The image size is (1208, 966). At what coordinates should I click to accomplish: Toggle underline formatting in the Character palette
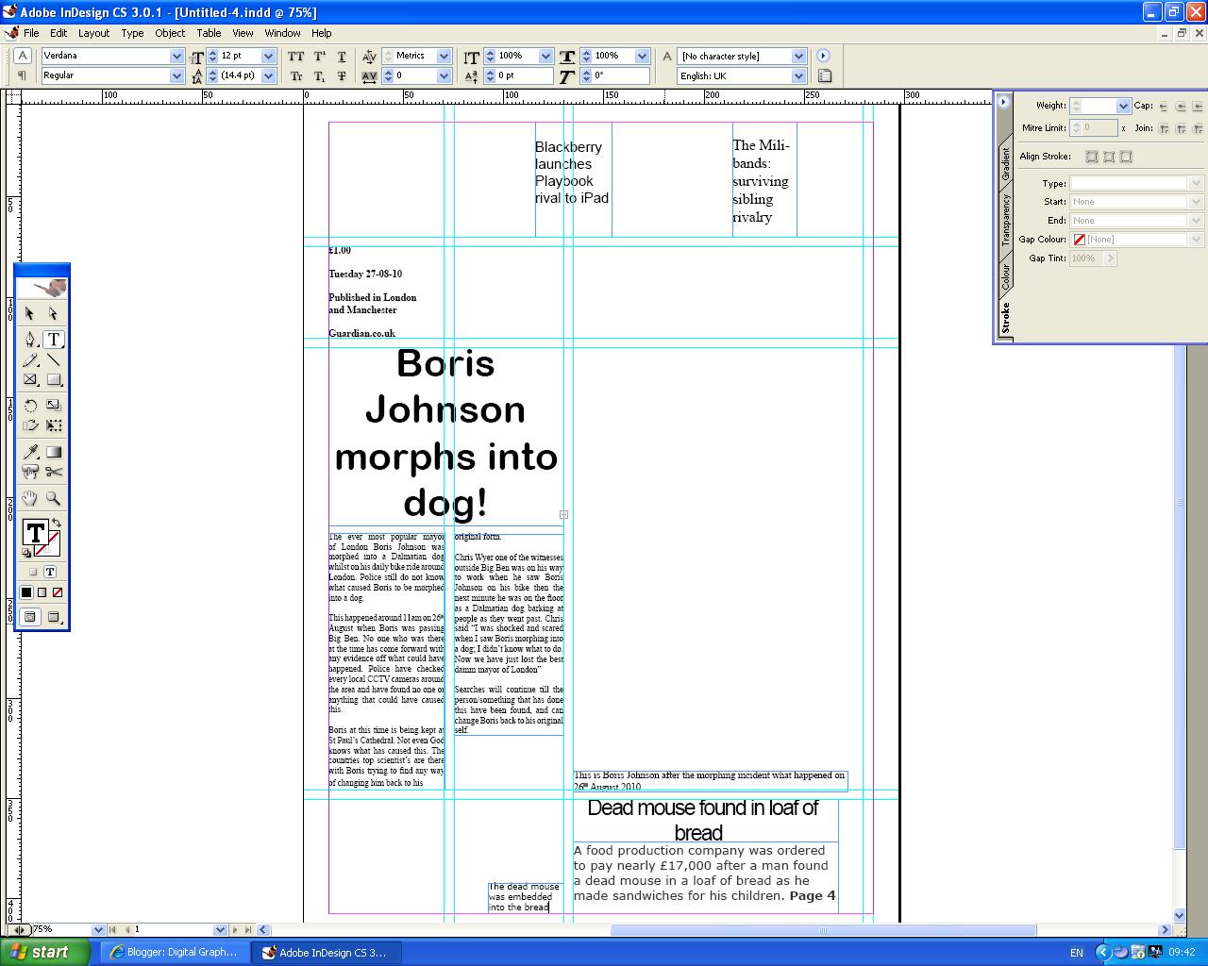(x=342, y=57)
